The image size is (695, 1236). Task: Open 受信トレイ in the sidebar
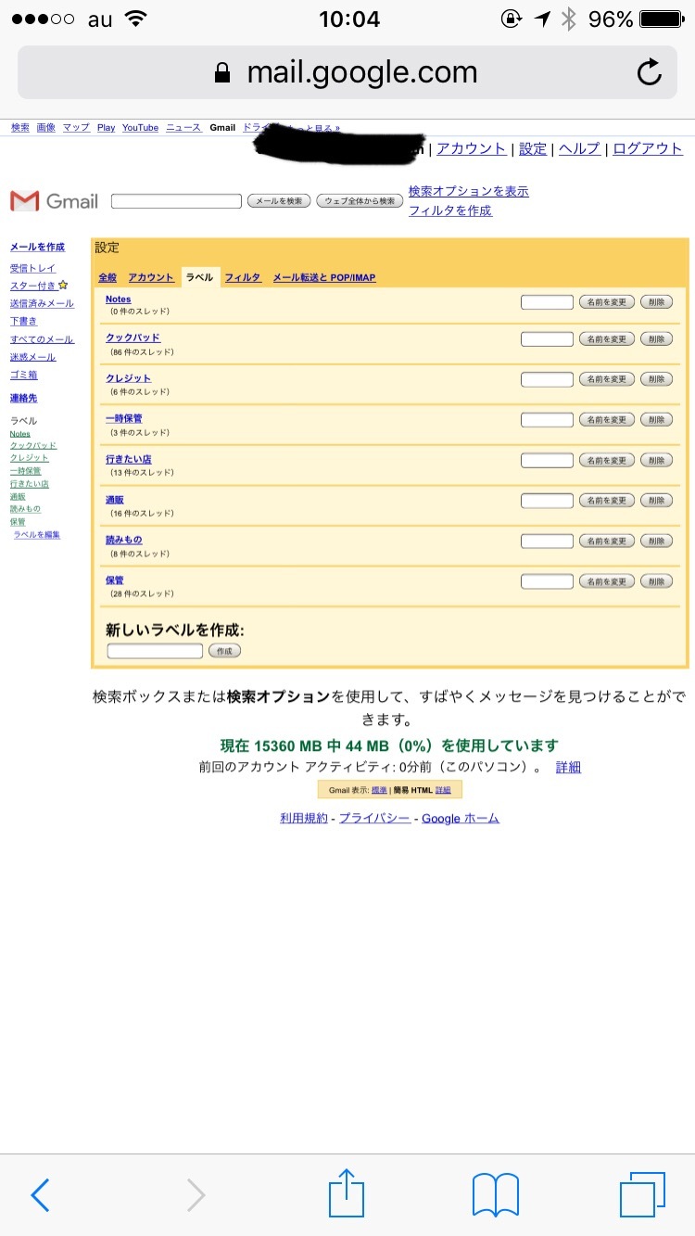point(32,268)
